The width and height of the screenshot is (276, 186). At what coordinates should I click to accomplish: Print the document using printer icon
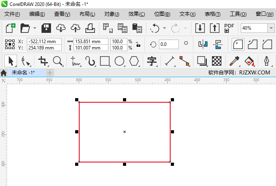[x=90, y=28]
